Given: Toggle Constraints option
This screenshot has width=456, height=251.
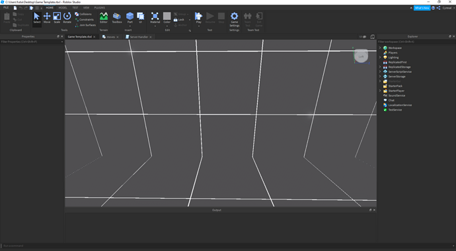Looking at the screenshot, I should tap(85, 19).
